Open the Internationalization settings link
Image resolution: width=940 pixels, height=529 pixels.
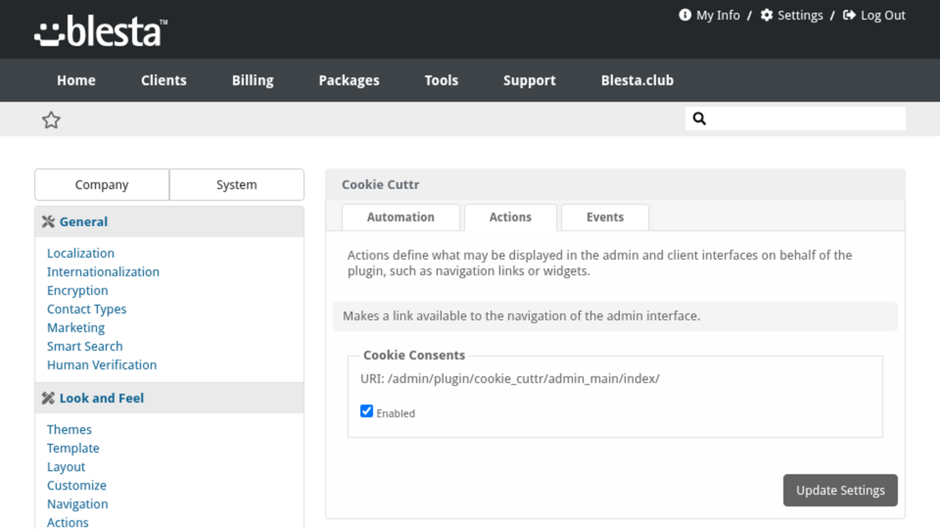point(103,272)
